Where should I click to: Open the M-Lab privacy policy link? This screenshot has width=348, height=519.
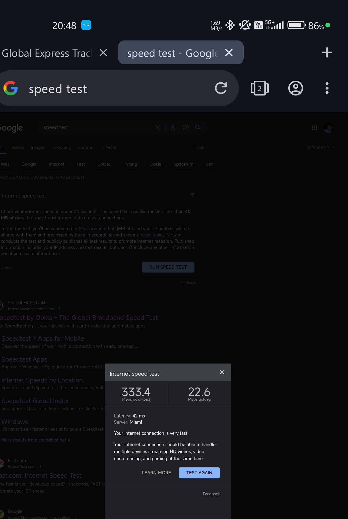coord(151,235)
